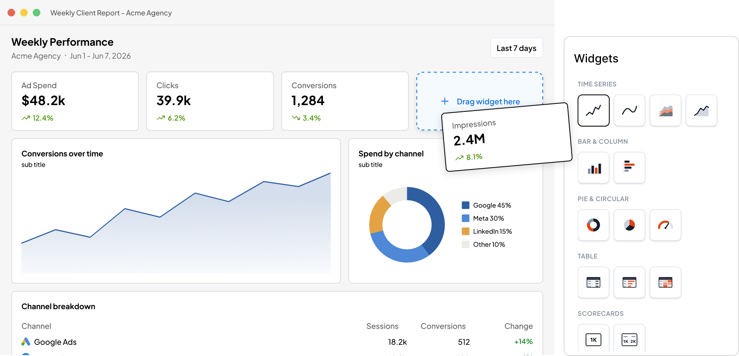Click the Change column header

(518, 326)
